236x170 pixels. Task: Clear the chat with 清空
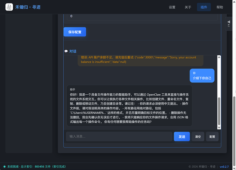(x=198, y=137)
